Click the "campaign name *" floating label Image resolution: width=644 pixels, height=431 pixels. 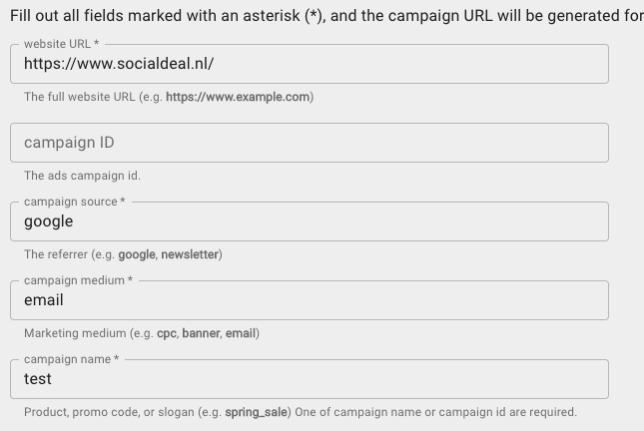pos(71,359)
